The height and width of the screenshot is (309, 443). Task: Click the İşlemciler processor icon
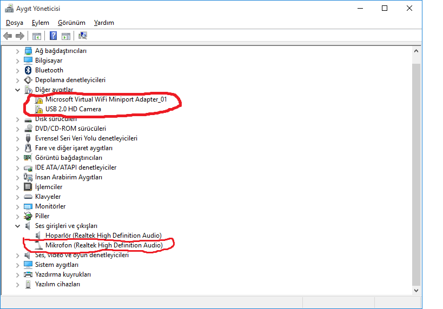pos(28,187)
